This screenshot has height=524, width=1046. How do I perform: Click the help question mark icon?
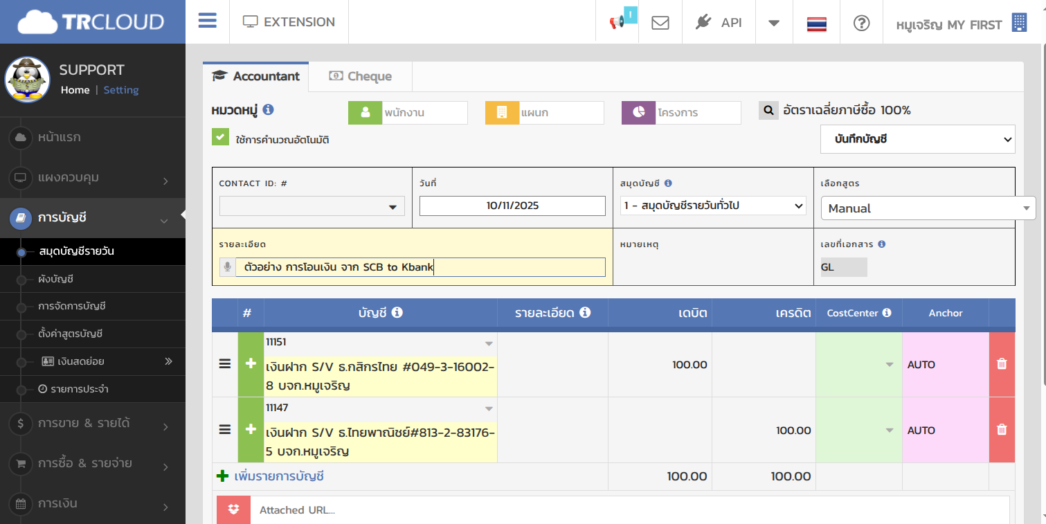(861, 22)
